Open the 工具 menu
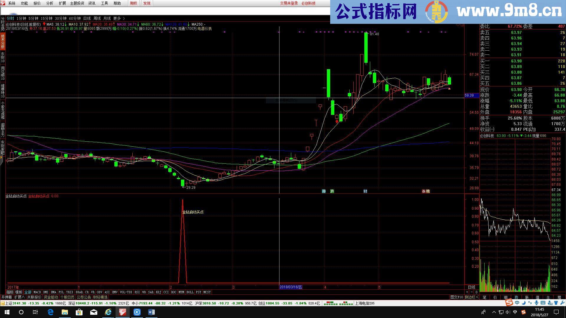This screenshot has height=318, width=566. [x=104, y=4]
